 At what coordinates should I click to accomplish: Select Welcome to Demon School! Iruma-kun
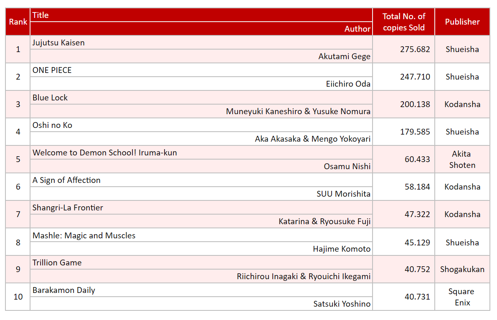(104, 153)
